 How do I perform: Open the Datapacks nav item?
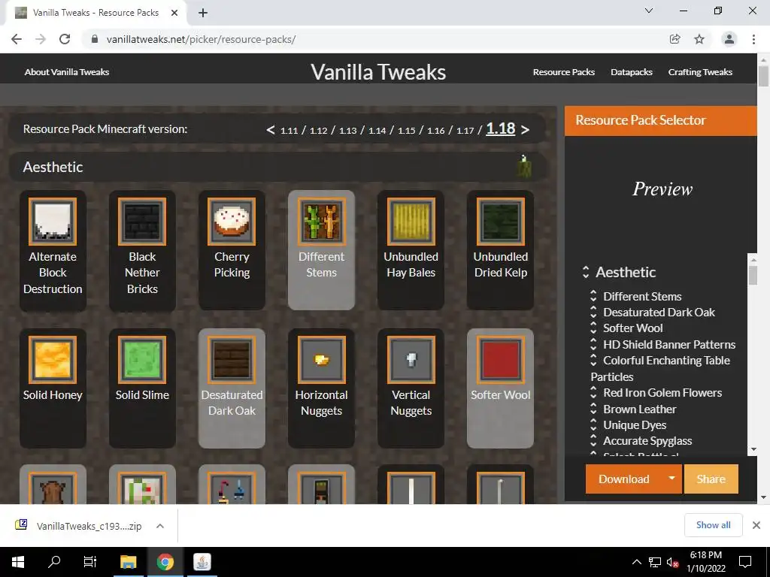[x=632, y=72]
